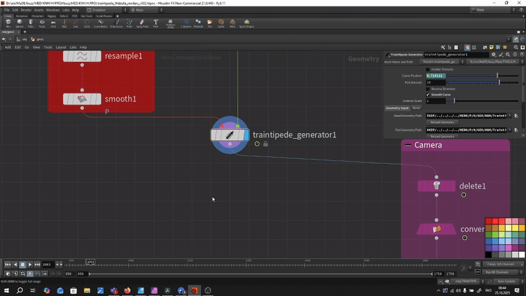Add a new shelf tab with plus
Screen dimensions: 526x296
pyautogui.click(x=118, y=16)
